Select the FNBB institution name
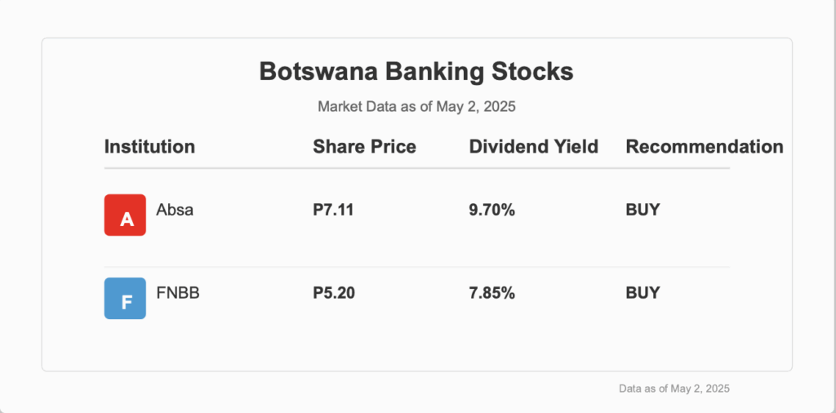 click(178, 293)
